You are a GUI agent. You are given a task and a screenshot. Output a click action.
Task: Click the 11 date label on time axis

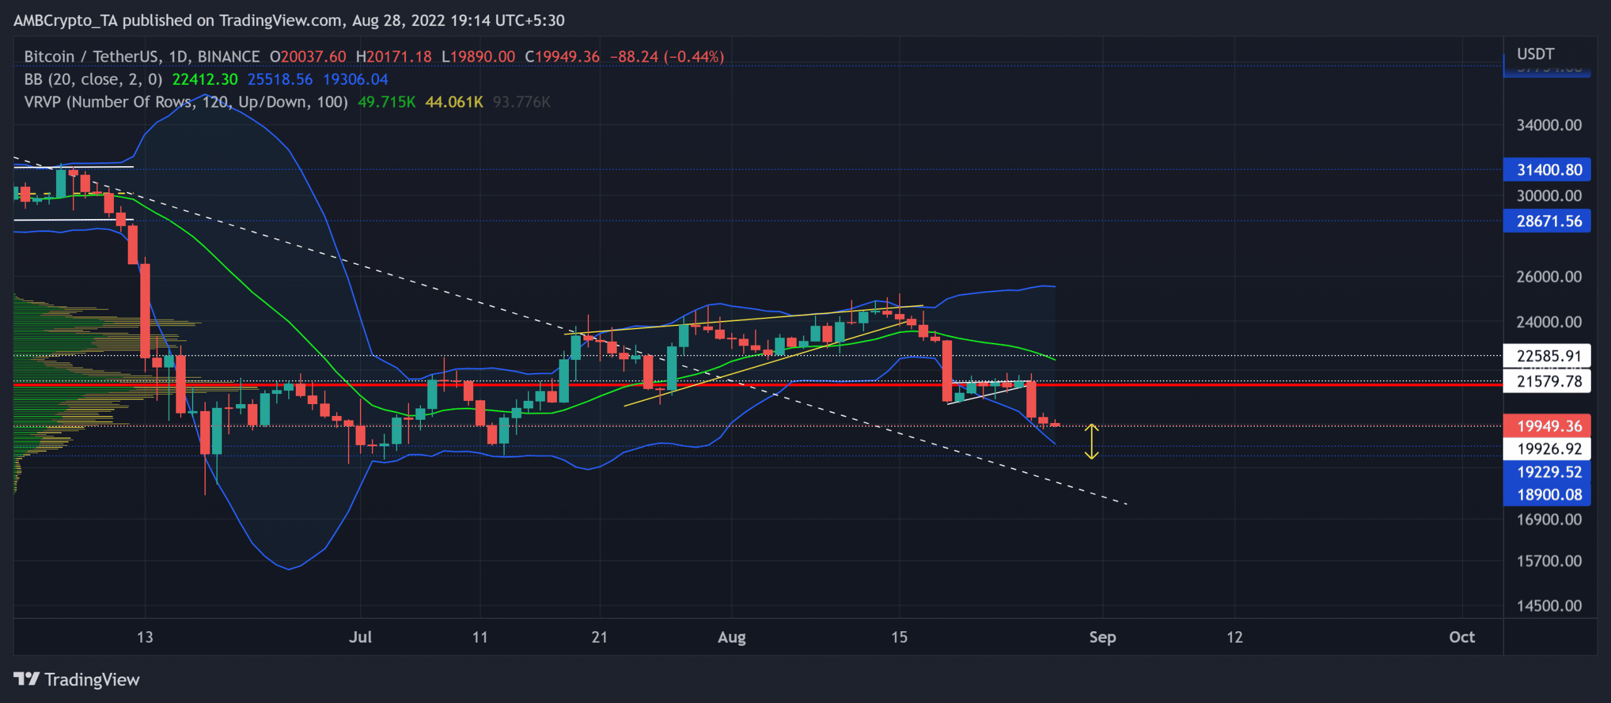pyautogui.click(x=480, y=637)
